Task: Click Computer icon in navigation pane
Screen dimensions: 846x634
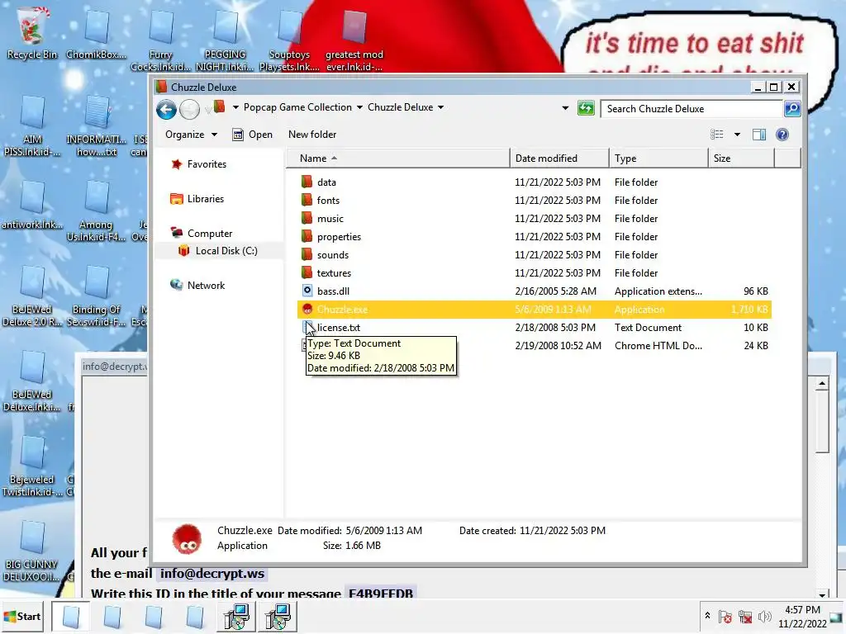Action: coord(177,233)
